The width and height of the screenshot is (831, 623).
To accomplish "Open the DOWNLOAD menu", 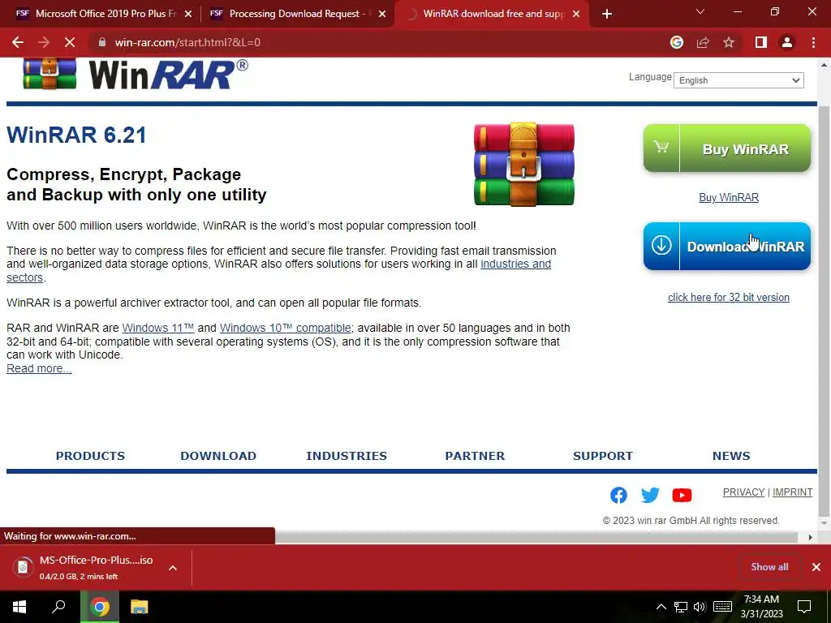I will (218, 456).
